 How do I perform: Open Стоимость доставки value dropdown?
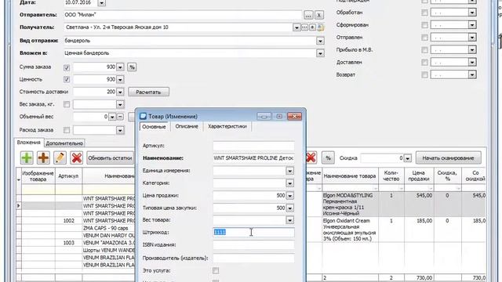click(120, 92)
